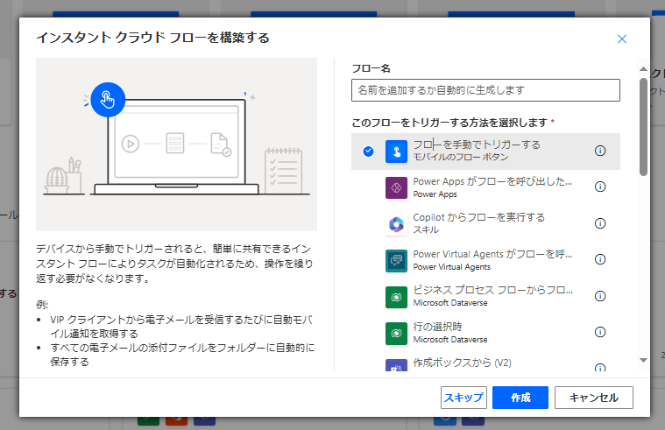The image size is (665, 430).
Task: Open info for Power Apps trigger
Action: (x=600, y=187)
